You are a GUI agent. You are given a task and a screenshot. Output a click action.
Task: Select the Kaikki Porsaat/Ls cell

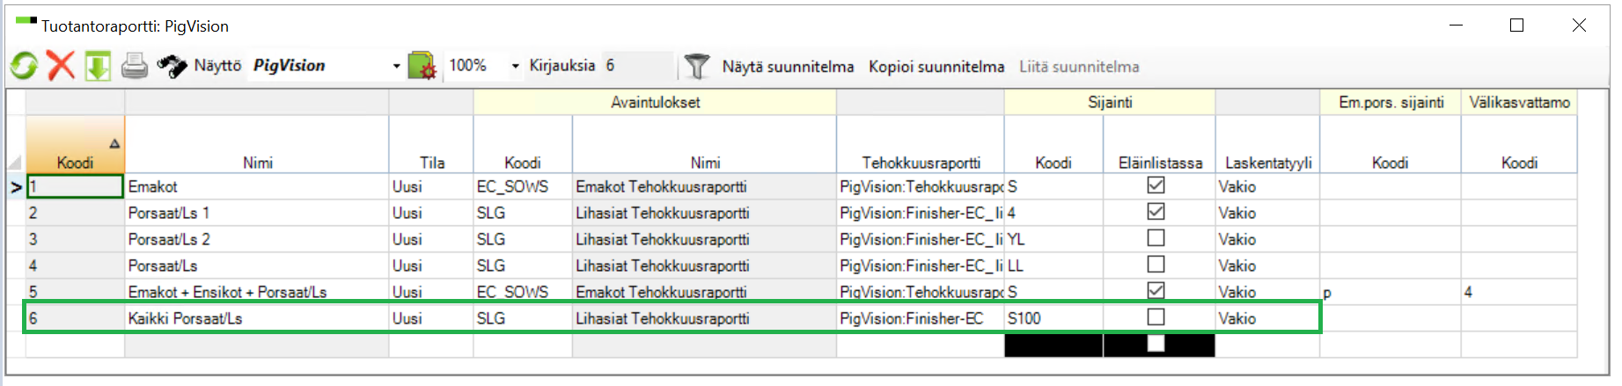pyautogui.click(x=257, y=318)
